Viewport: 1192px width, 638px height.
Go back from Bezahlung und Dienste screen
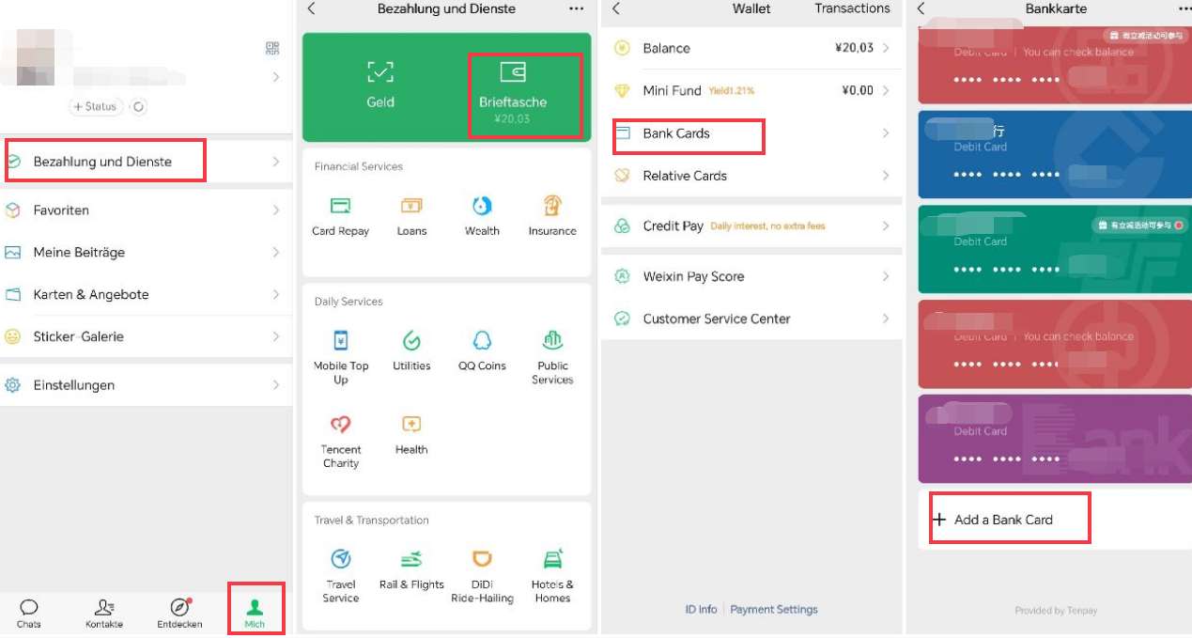point(312,8)
